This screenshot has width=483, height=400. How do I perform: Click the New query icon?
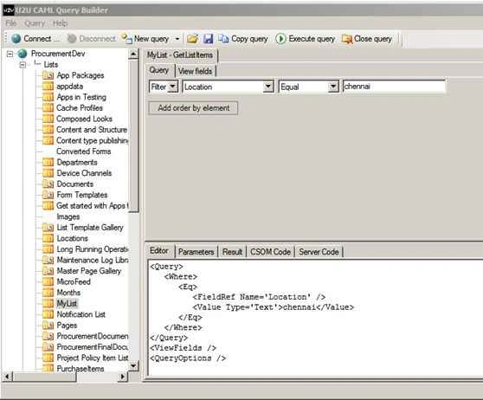(x=126, y=38)
